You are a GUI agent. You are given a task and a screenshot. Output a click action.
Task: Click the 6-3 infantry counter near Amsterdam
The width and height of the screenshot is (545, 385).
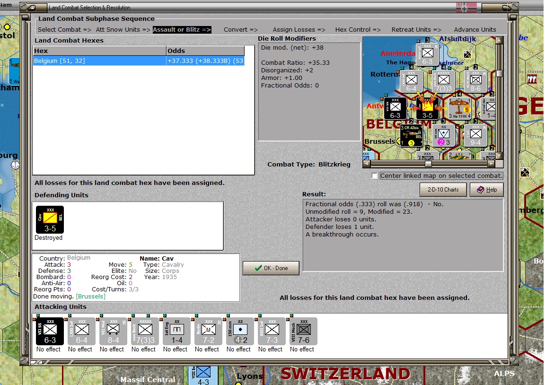click(x=427, y=54)
